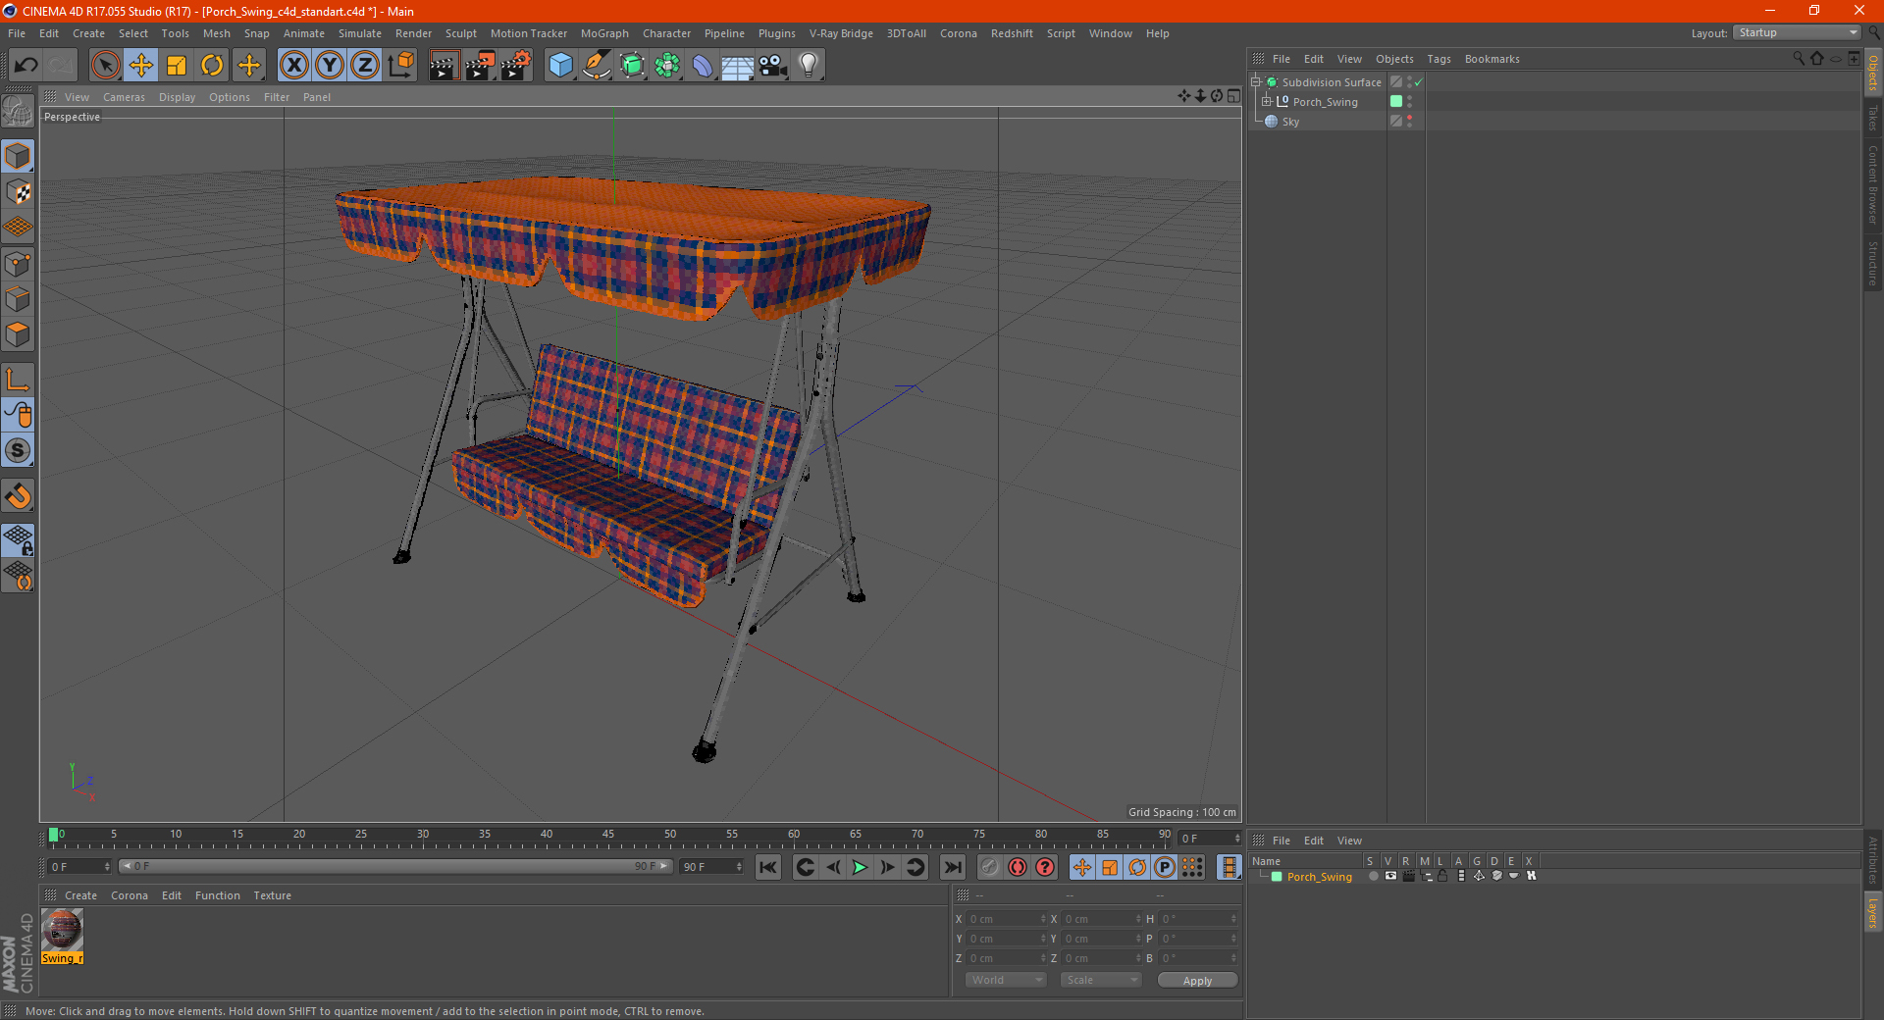Open Bend deformer icon

(704, 66)
